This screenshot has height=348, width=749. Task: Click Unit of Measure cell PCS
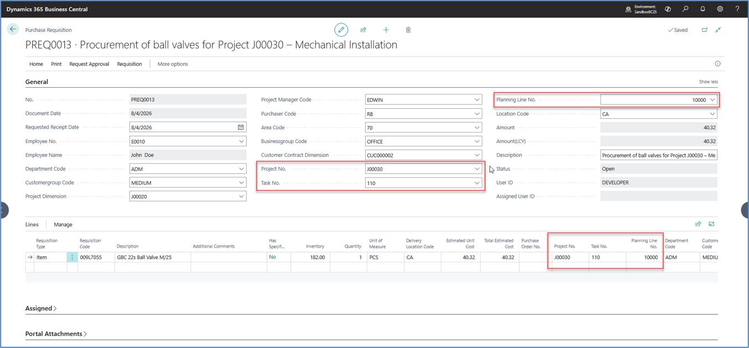385,257
